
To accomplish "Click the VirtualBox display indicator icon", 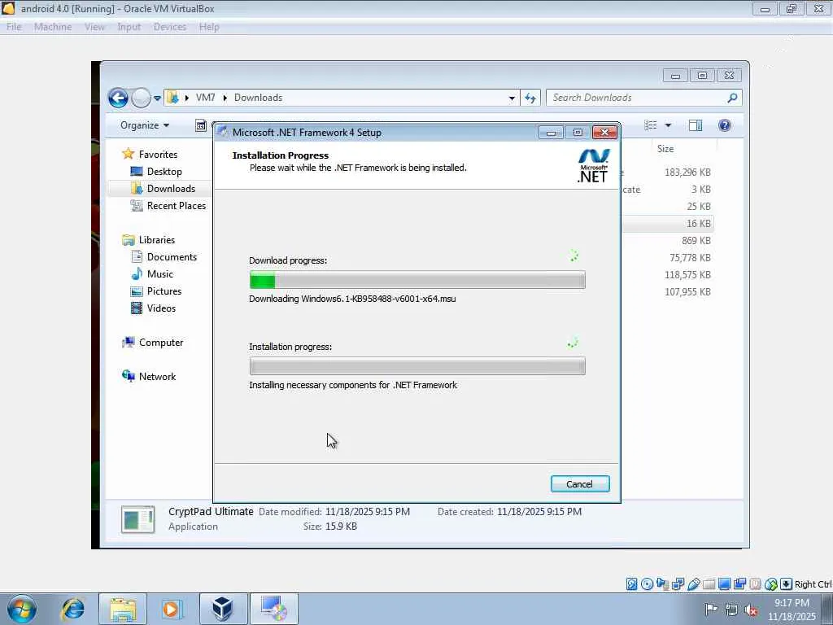I will click(x=724, y=584).
